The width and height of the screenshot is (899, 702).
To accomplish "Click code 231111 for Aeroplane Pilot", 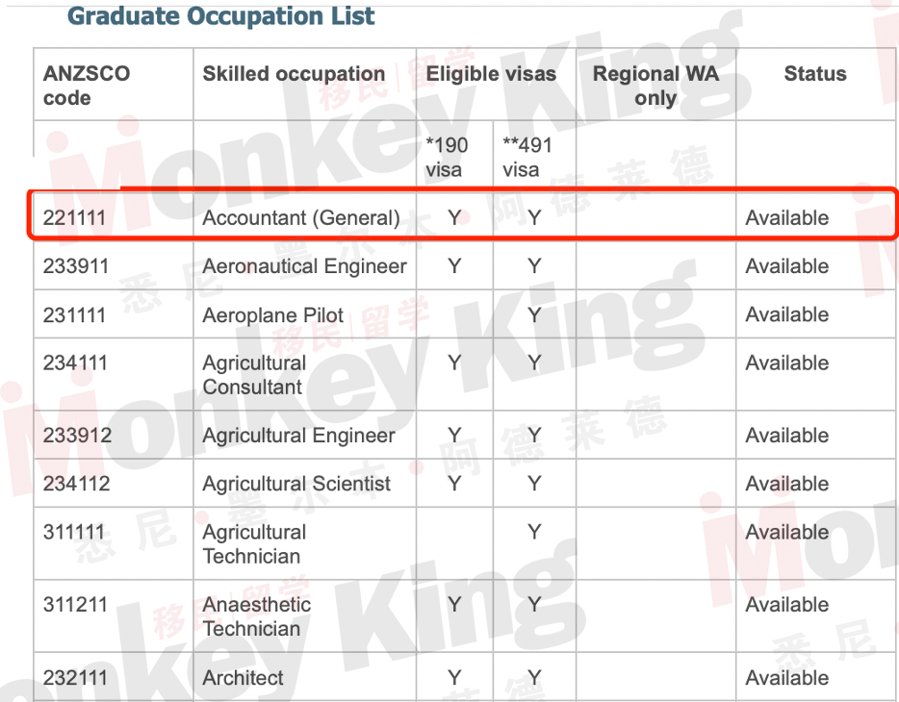I will click(x=74, y=314).
